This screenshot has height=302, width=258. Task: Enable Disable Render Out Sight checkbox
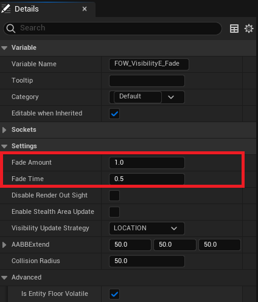click(114, 196)
